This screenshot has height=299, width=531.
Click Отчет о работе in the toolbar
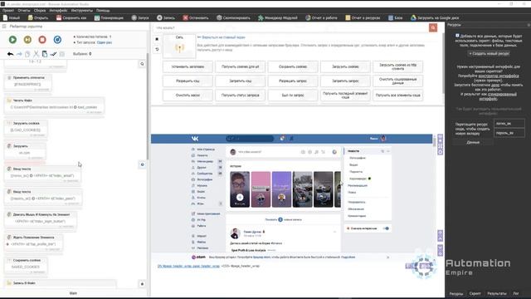[321, 17]
